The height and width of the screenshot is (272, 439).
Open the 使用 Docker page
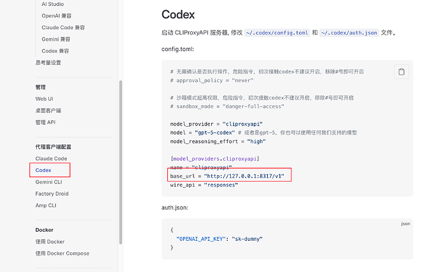point(50,241)
